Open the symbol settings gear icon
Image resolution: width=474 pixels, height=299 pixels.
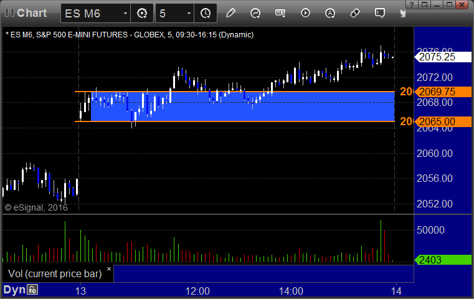coord(142,13)
